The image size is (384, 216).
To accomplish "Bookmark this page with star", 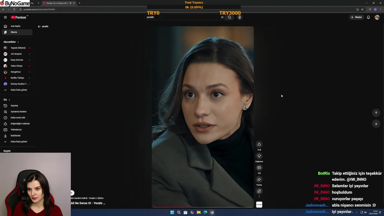I will [x=362, y=9].
